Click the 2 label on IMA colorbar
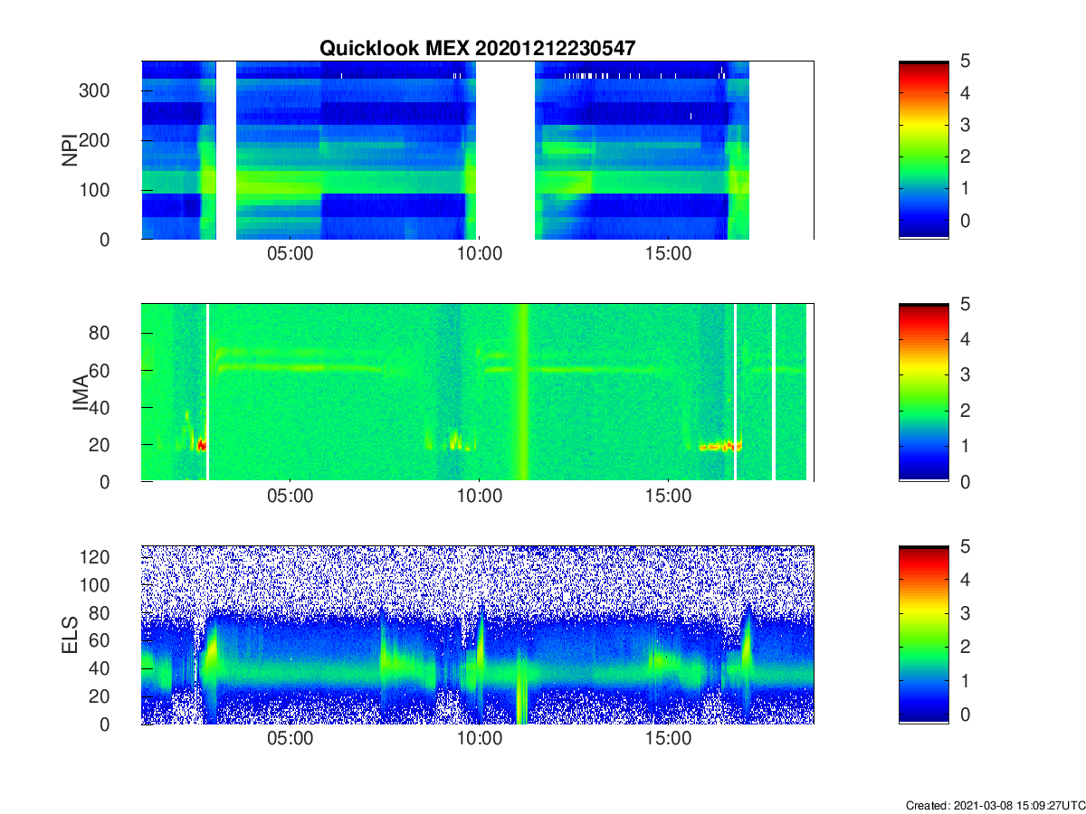This screenshot has height=814, width=1086. click(964, 411)
